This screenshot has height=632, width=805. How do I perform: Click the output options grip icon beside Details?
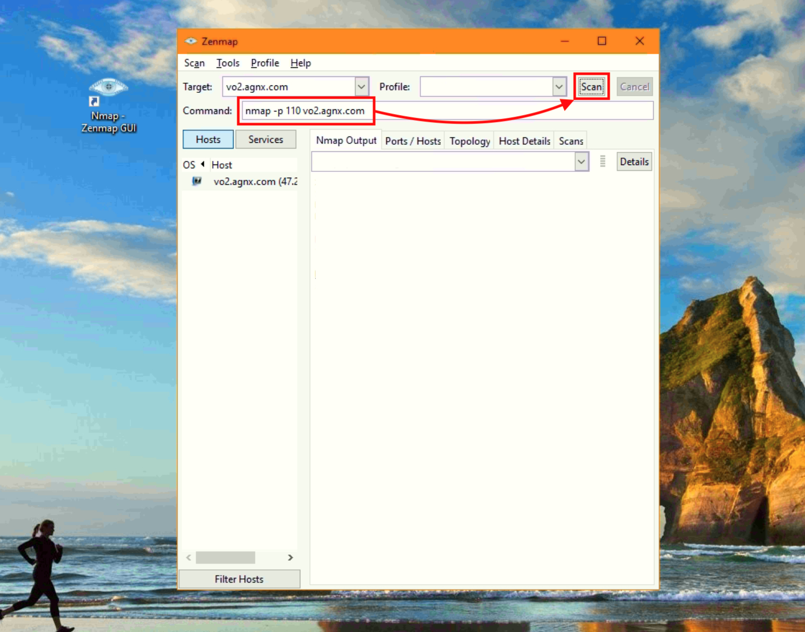[602, 162]
